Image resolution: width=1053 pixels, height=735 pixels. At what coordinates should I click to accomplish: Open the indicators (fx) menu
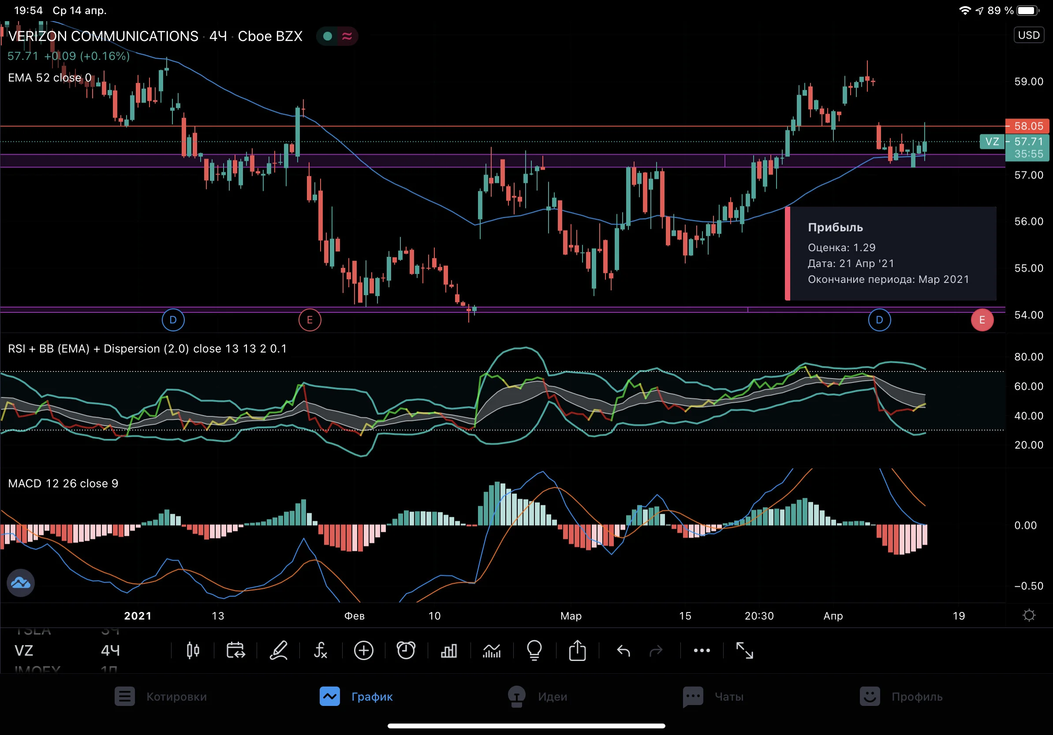321,650
